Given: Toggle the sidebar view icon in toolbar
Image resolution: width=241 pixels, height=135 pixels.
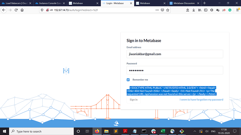Looking at the screenshot, I should 206,10.
